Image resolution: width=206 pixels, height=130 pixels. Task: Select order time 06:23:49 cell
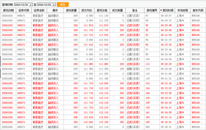[167, 54]
